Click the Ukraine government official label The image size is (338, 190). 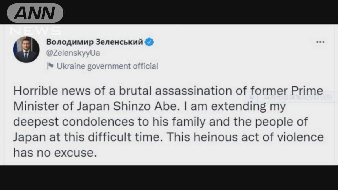[x=107, y=66]
